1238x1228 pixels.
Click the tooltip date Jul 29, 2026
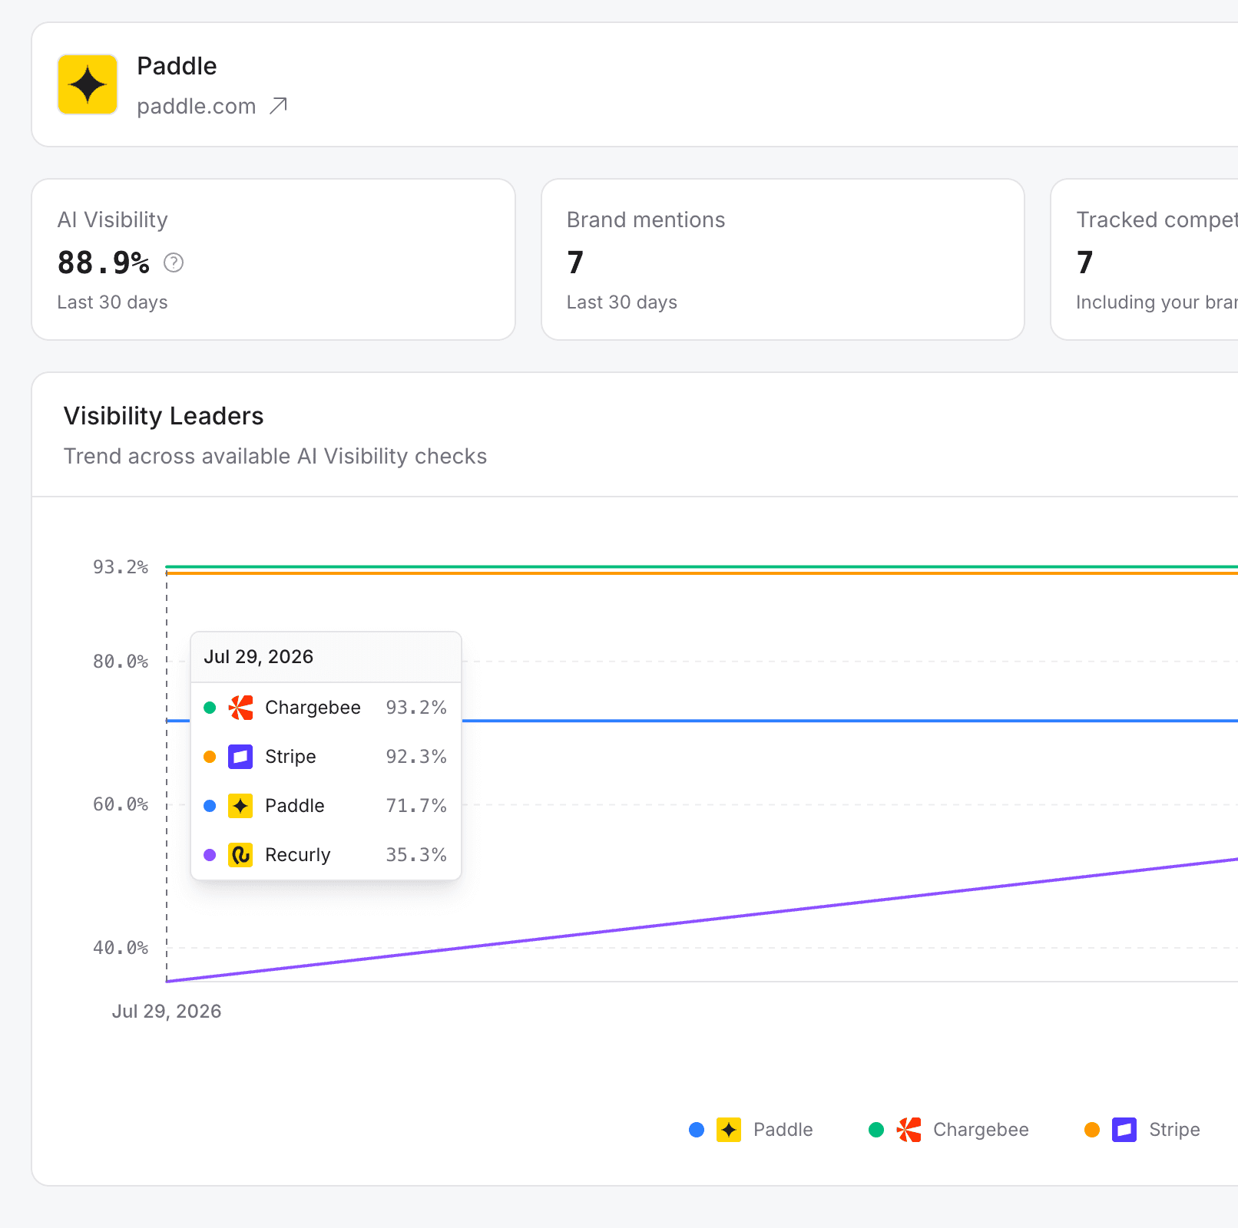click(259, 657)
